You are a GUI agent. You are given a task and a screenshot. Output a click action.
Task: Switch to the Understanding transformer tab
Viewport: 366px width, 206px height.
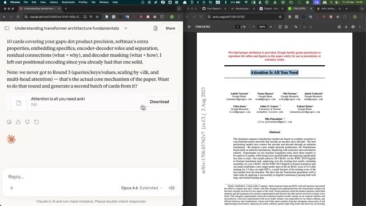39,9
